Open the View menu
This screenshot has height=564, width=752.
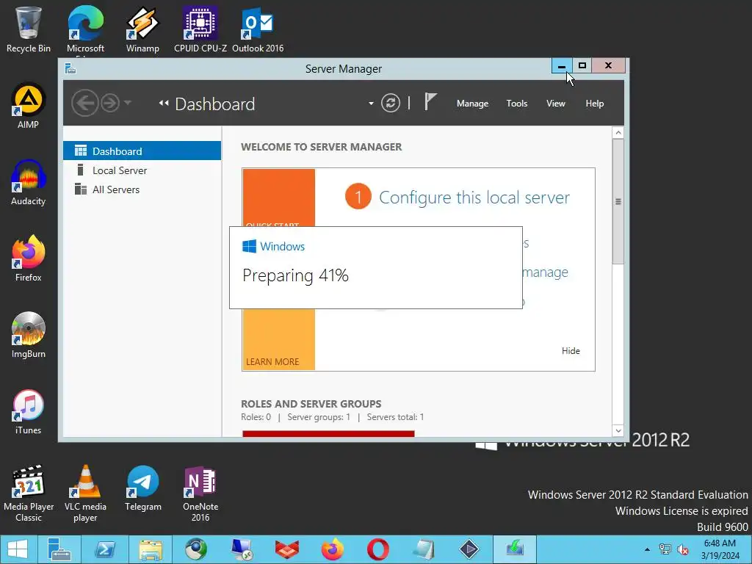[x=555, y=103]
